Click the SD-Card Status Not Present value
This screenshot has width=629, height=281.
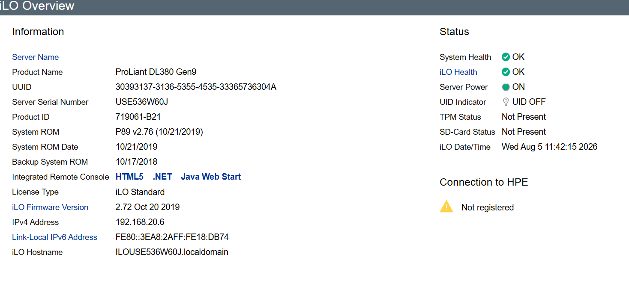(x=524, y=132)
